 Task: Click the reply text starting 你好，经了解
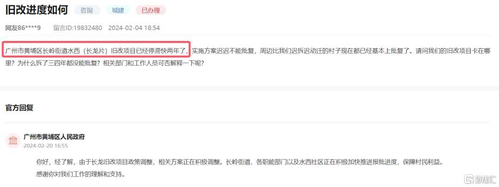pyautogui.click(x=240, y=162)
